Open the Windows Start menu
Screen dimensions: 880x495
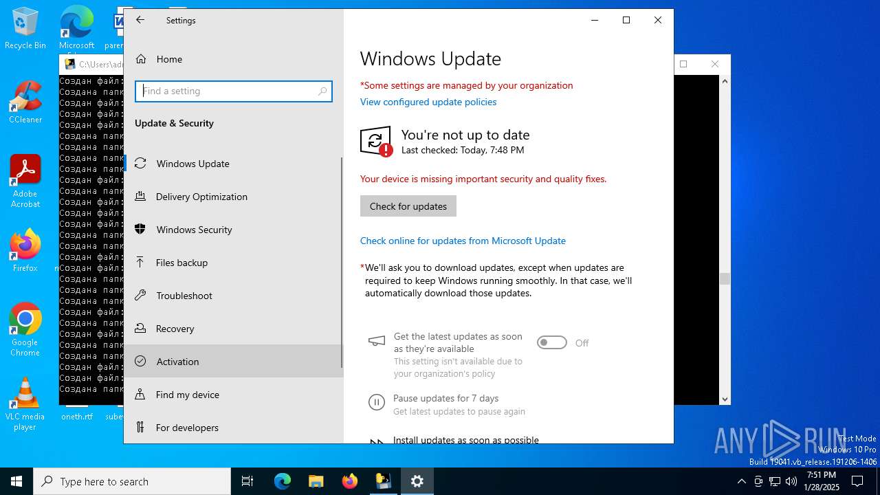[x=16, y=481]
